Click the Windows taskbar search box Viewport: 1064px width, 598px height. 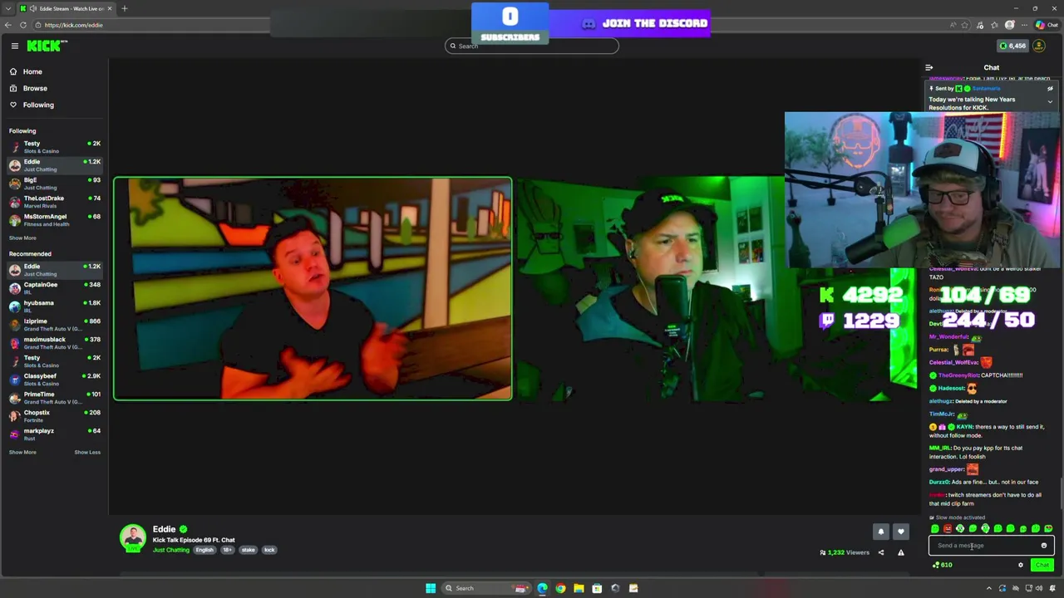click(486, 588)
